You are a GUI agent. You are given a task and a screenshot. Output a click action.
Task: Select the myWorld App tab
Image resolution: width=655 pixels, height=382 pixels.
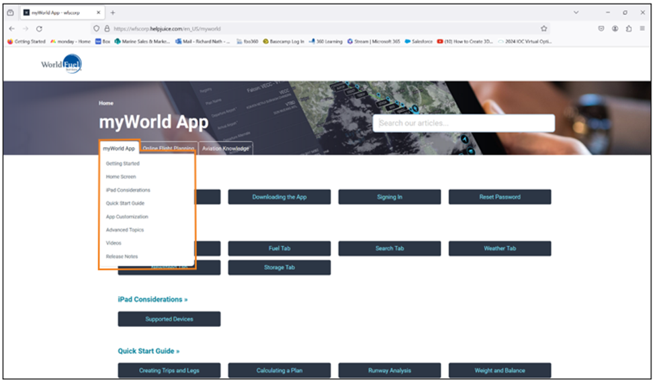pyautogui.click(x=119, y=148)
